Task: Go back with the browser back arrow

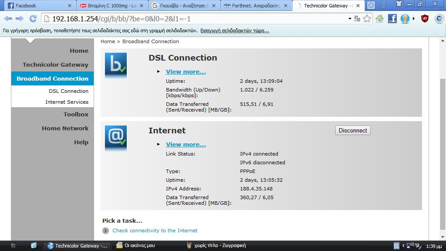Action: (x=8, y=19)
